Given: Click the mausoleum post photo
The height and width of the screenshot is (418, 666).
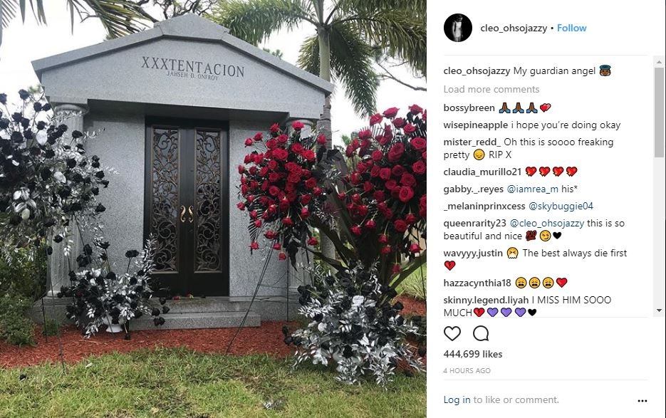Looking at the screenshot, I should click(213, 209).
